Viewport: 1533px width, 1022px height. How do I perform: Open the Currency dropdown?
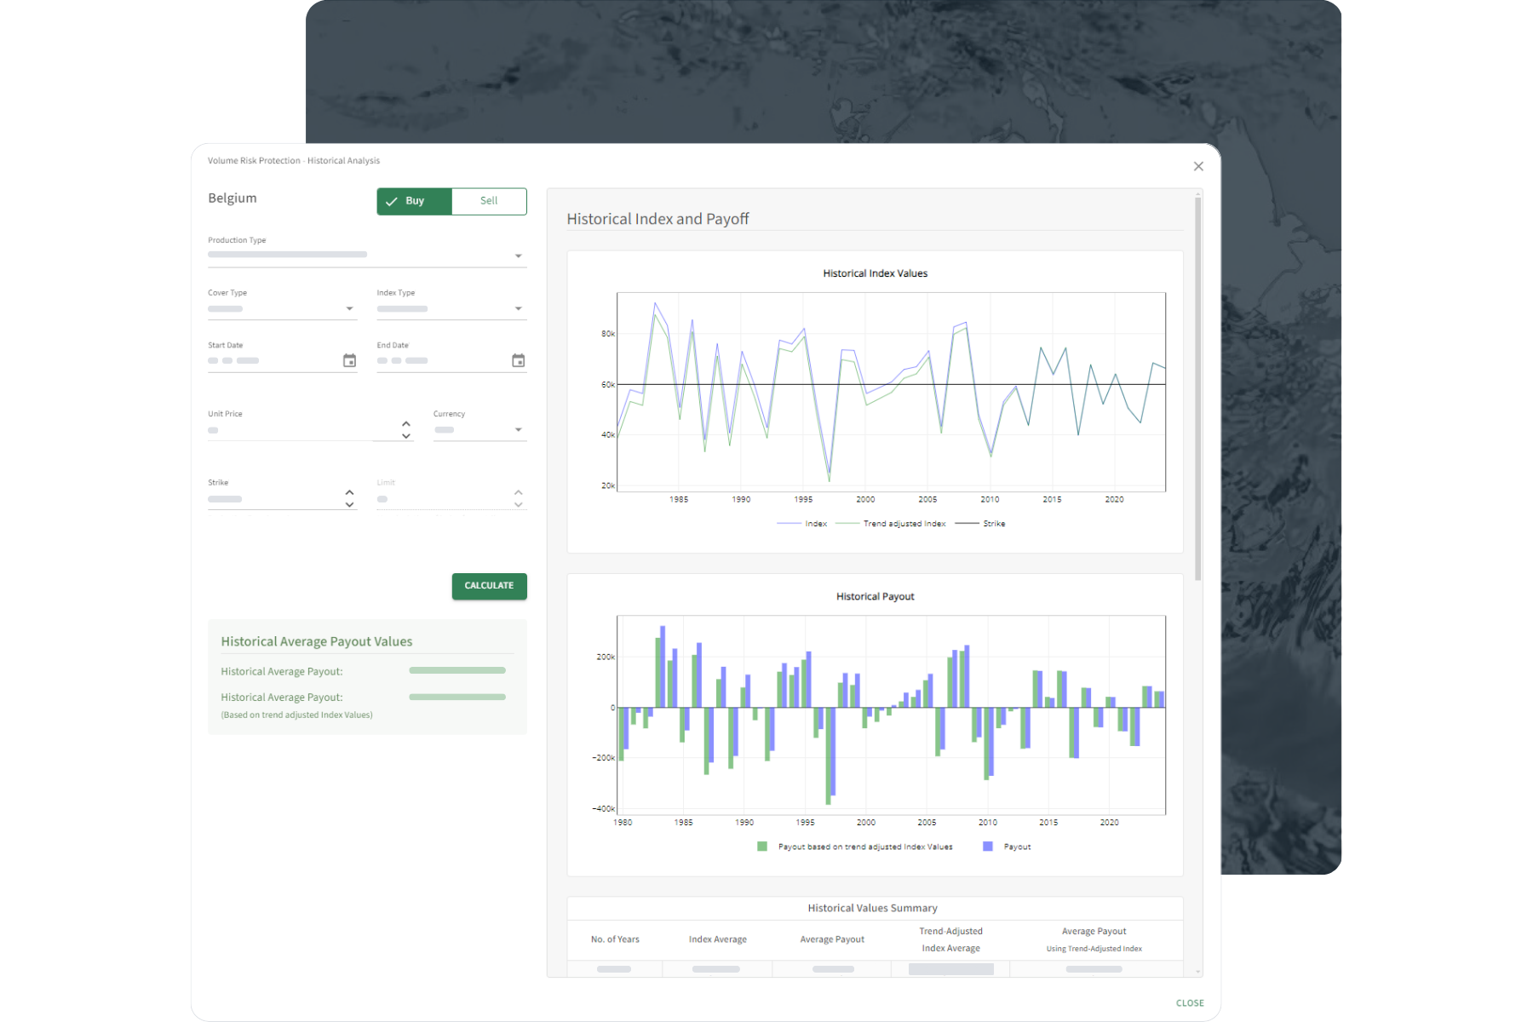pos(479,430)
